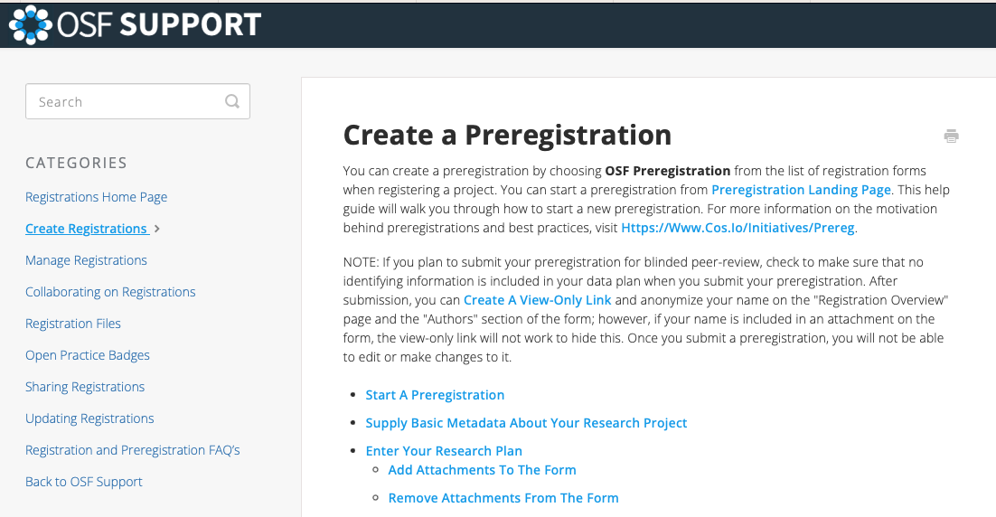
Task: Click Create A View-Only Link
Action: (x=538, y=300)
